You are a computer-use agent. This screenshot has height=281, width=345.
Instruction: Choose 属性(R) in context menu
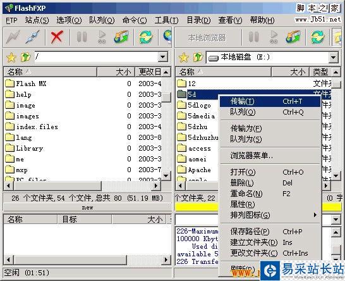[270, 204]
